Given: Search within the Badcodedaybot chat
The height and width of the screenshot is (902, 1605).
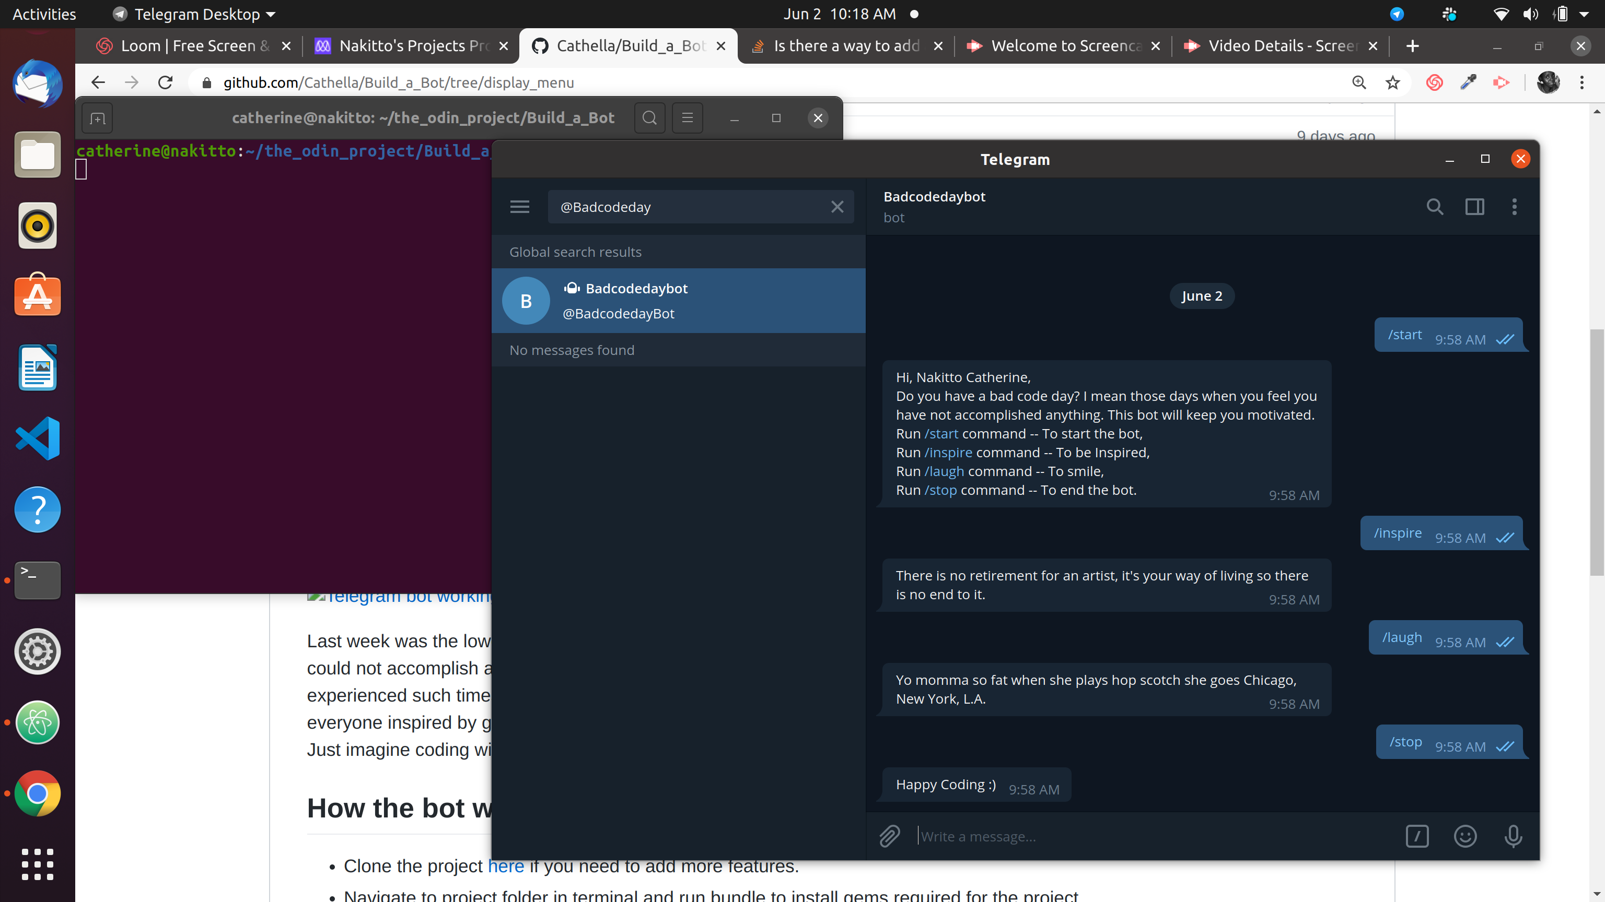Looking at the screenshot, I should click(x=1434, y=207).
